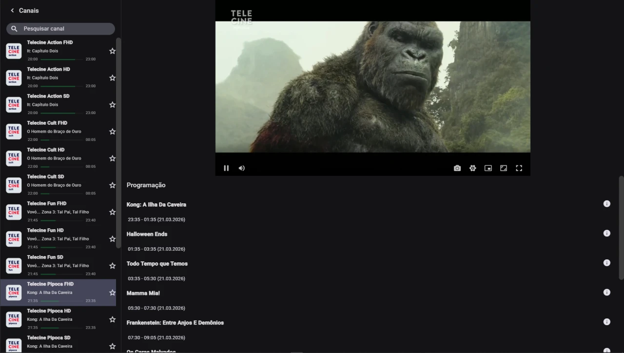Show info for Kong: A Ilha Da Caveira

click(x=607, y=204)
